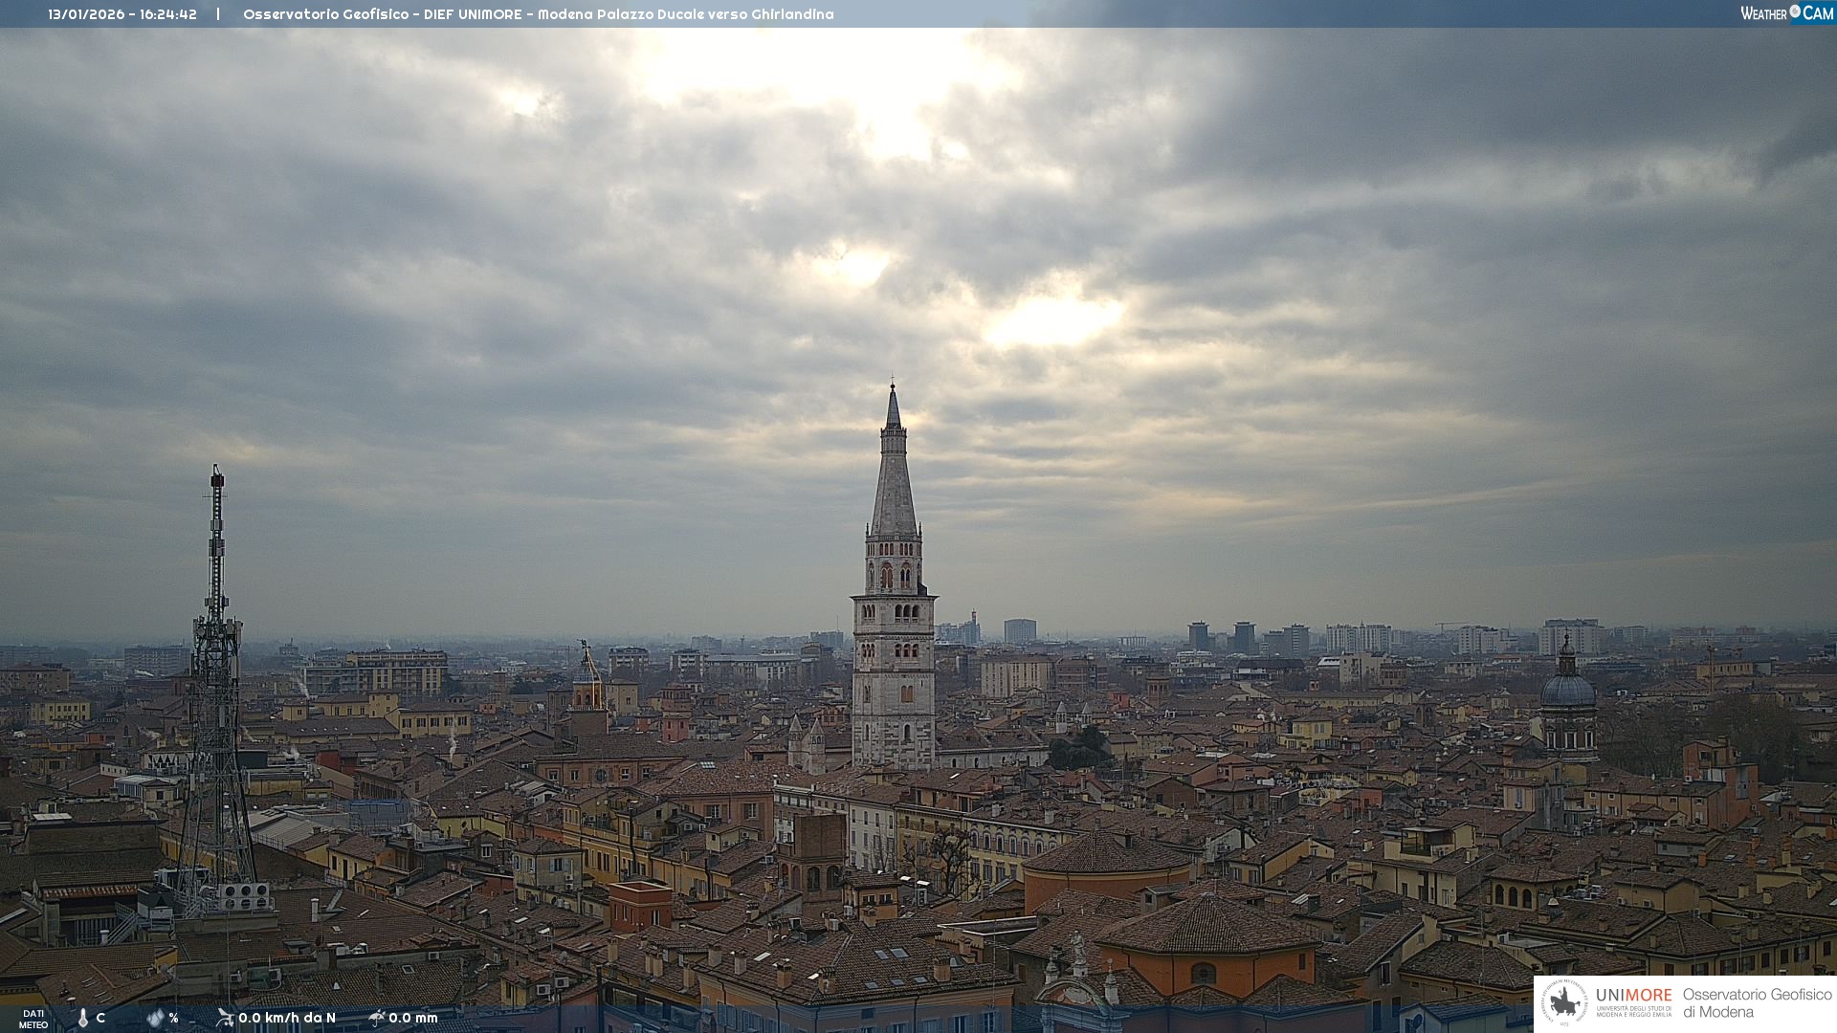This screenshot has width=1837, height=1033.
Task: Click the camera lens in the WeatherCam logo
Action: point(1795,11)
